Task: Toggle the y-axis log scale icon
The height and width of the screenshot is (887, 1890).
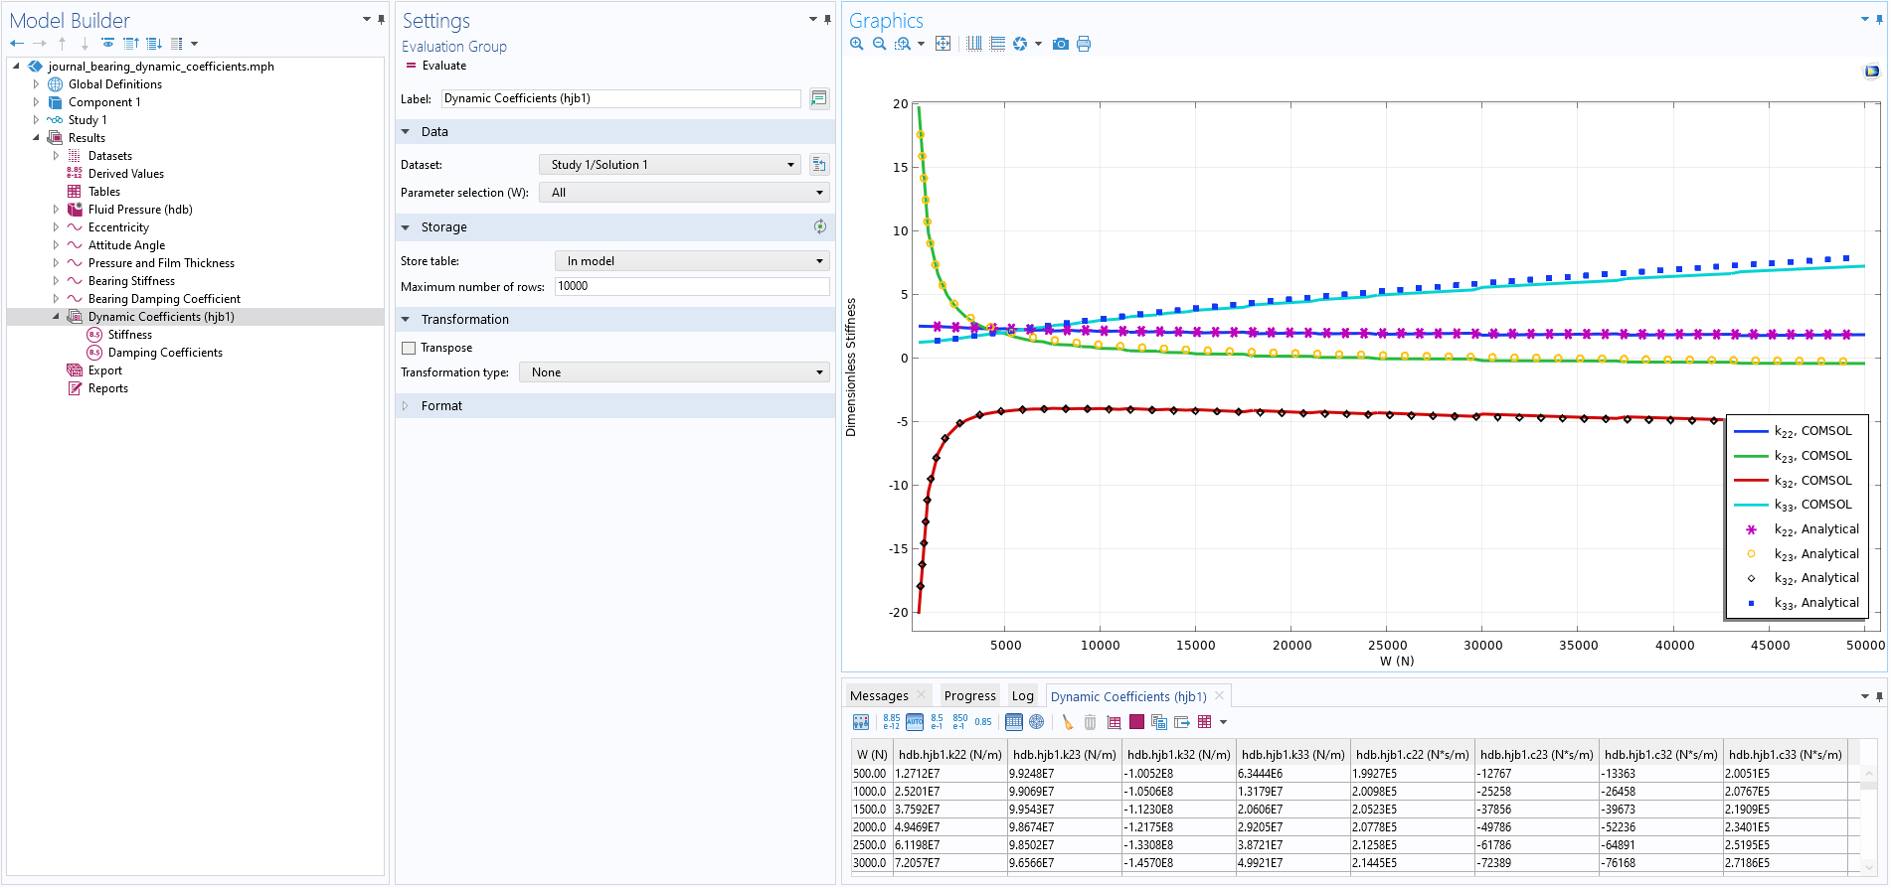Action: (x=997, y=44)
